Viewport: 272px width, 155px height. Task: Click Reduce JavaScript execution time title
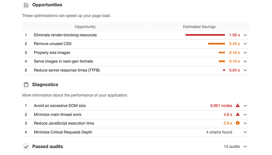(64, 123)
